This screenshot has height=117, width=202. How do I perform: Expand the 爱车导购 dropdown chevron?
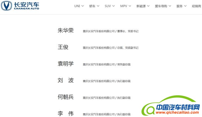pyautogui.click(x=170, y=6)
